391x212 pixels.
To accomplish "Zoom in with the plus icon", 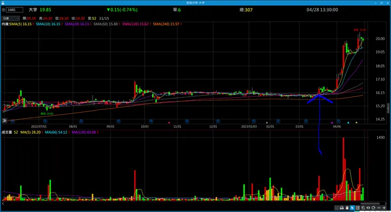I will [384, 208].
